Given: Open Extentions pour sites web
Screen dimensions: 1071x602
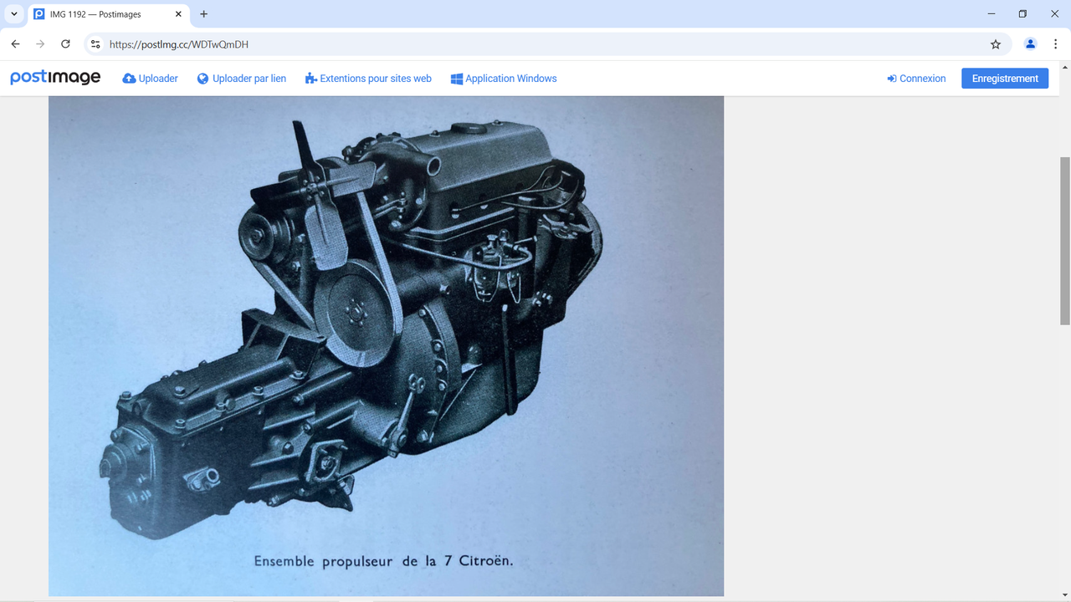Looking at the screenshot, I should pos(368,79).
